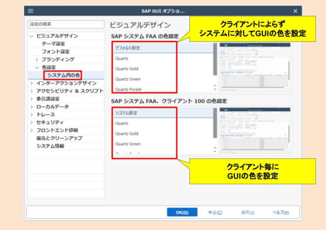The image size is (326, 230).
Task: Collapse the ビジュアルデザイン tree node
Action: tap(31, 36)
